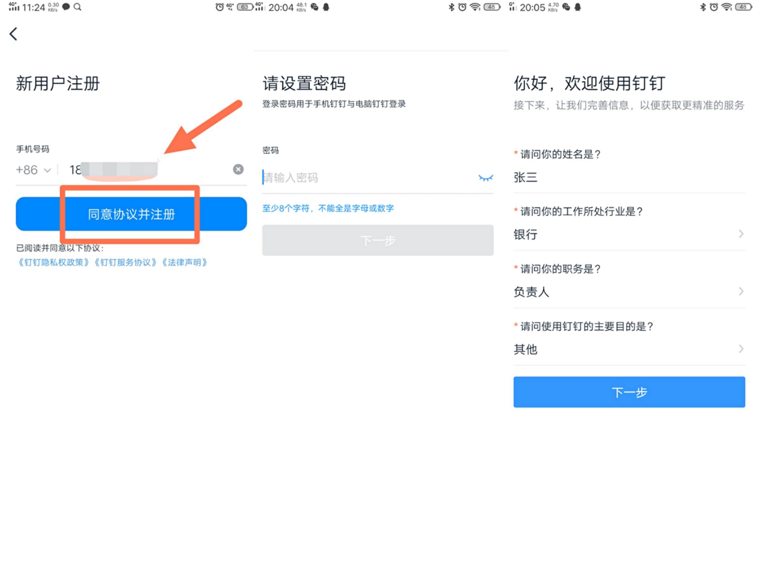The image size is (764, 573).
Task: Open the 钉钉隐私权政策 link
Action: tap(53, 263)
